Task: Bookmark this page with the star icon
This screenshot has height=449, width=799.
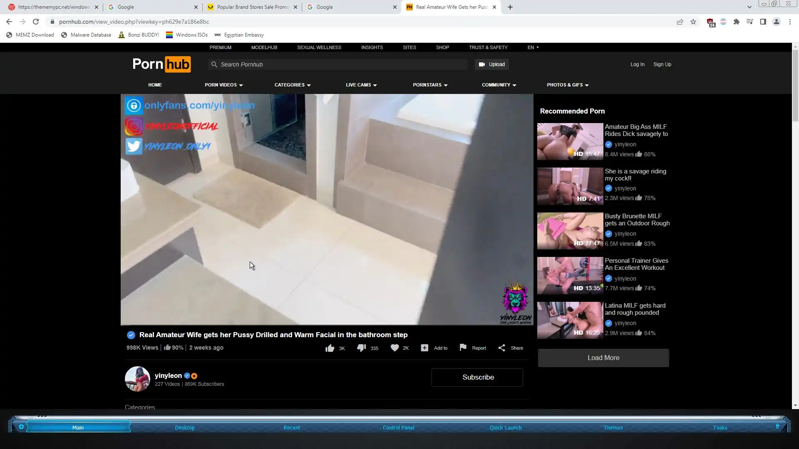Action: click(693, 22)
